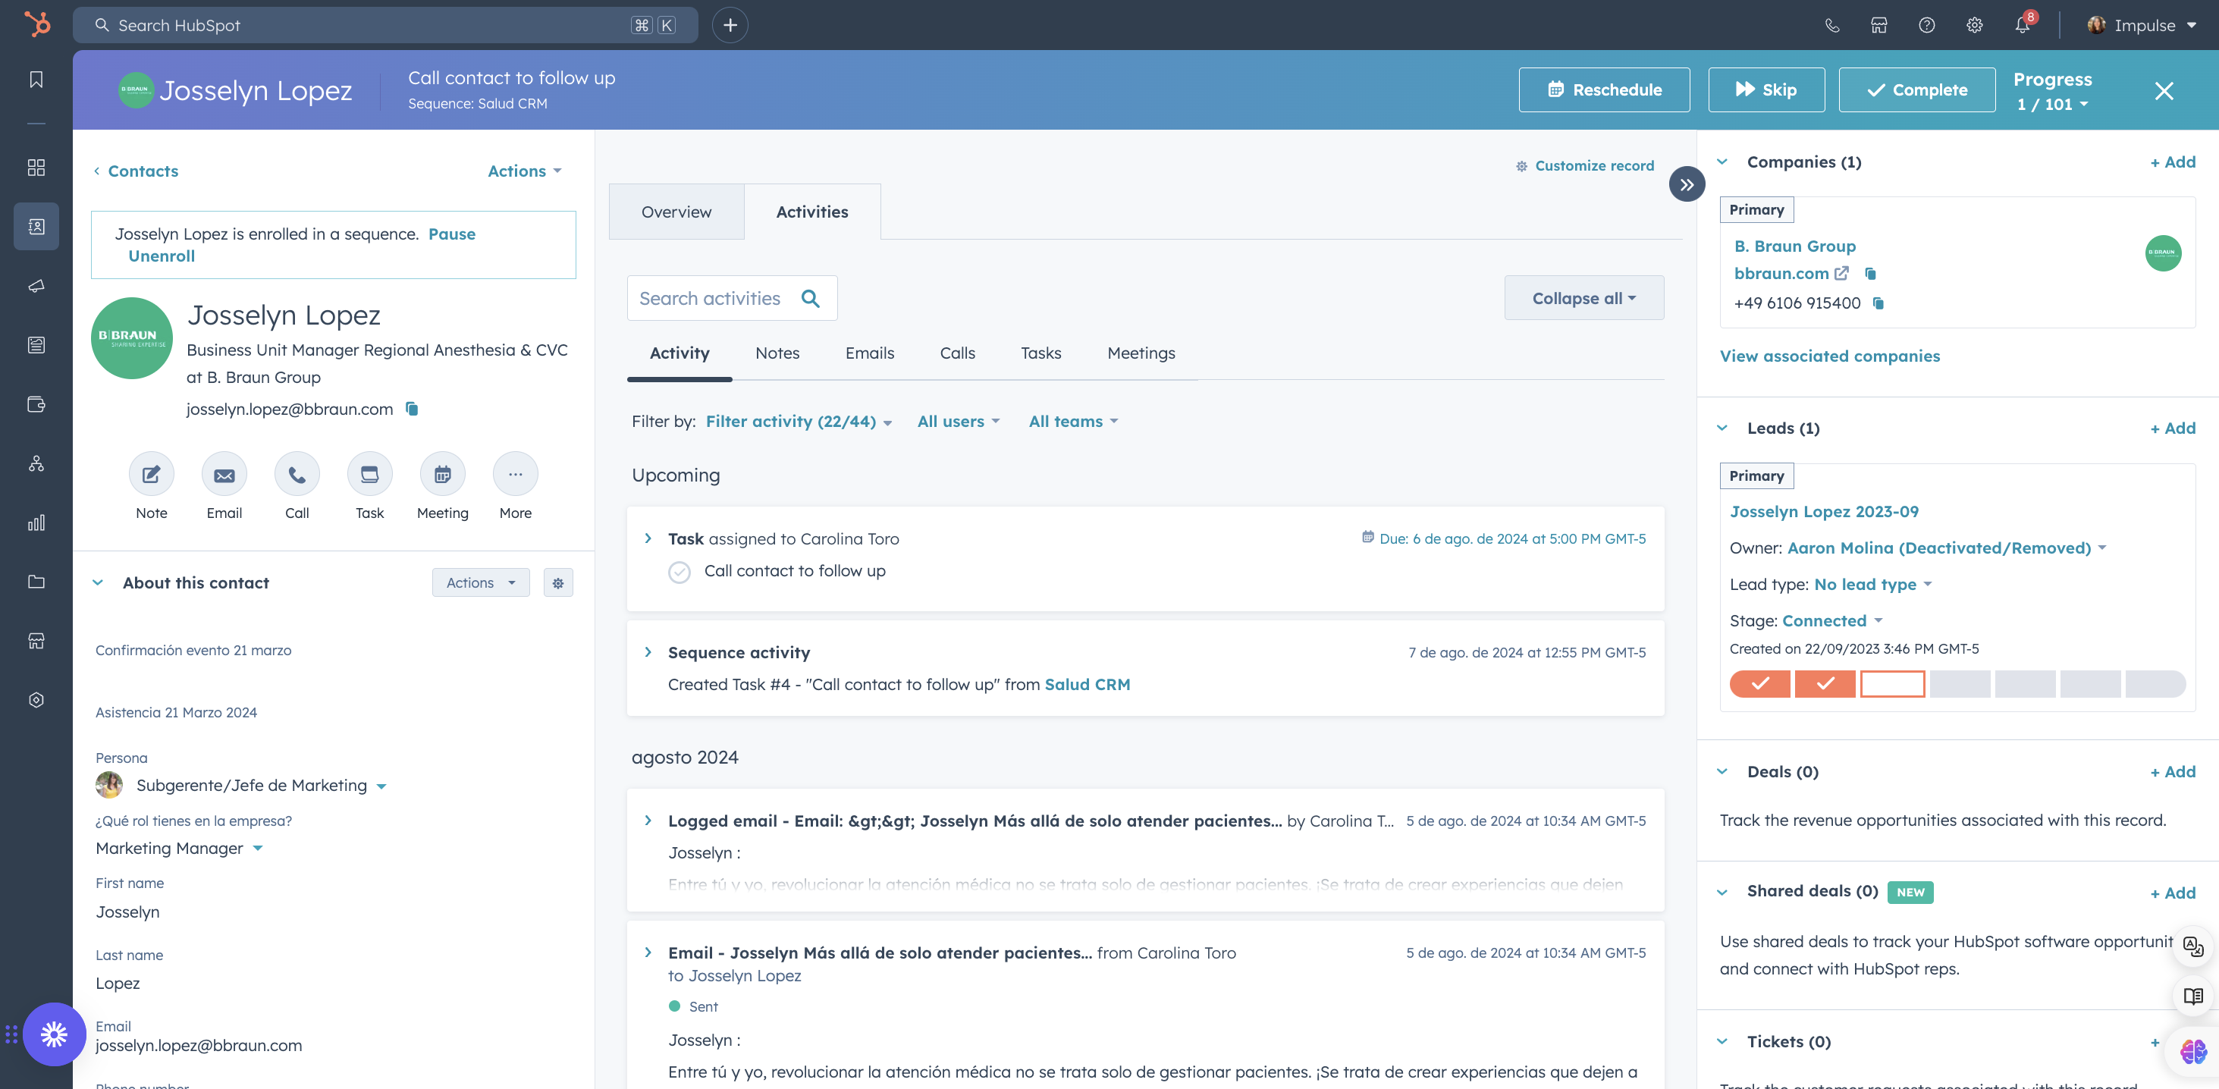Click the Unenroll link

click(161, 256)
